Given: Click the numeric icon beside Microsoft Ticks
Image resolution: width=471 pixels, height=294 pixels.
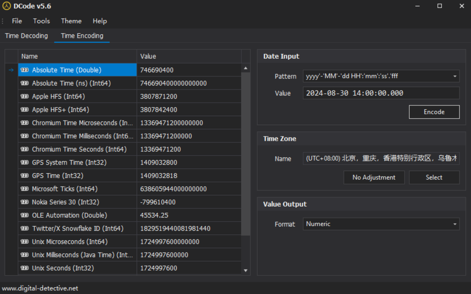Looking at the screenshot, I should pyautogui.click(x=25, y=189).
